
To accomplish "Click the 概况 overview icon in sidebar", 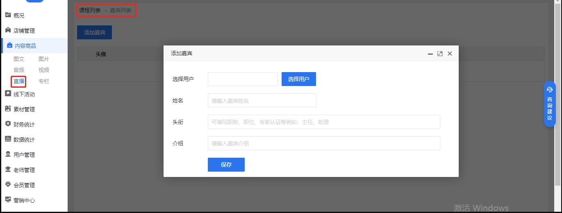I will [x=8, y=15].
